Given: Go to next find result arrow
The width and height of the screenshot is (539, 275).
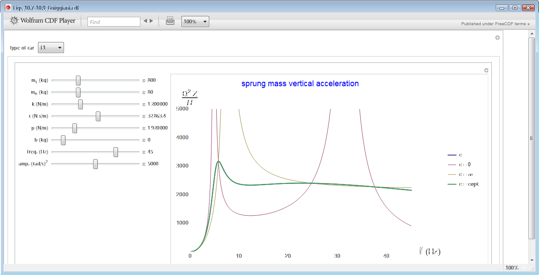Looking at the screenshot, I should (151, 21).
